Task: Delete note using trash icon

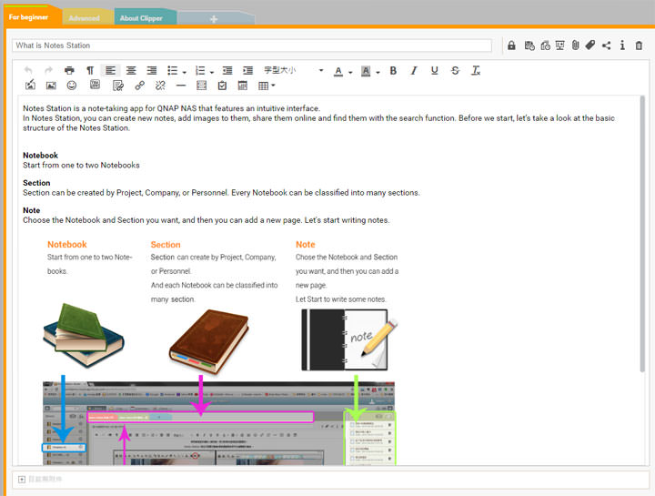Action: pos(639,46)
